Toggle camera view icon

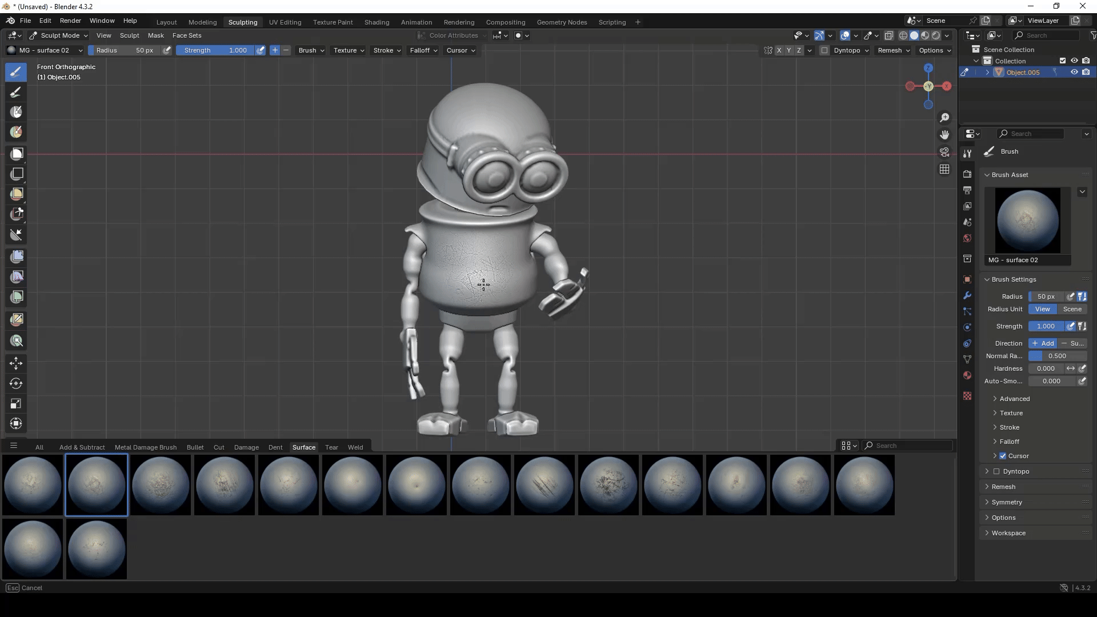point(944,152)
